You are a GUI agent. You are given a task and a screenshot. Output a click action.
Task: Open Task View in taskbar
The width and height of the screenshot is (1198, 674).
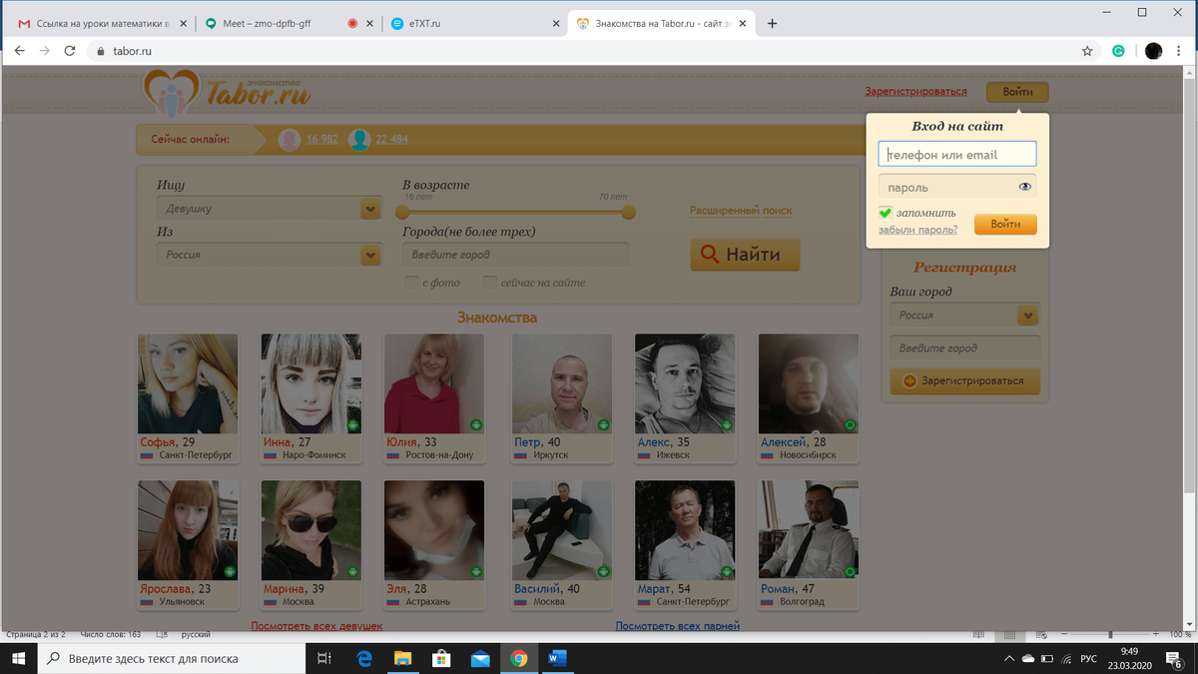pos(323,658)
